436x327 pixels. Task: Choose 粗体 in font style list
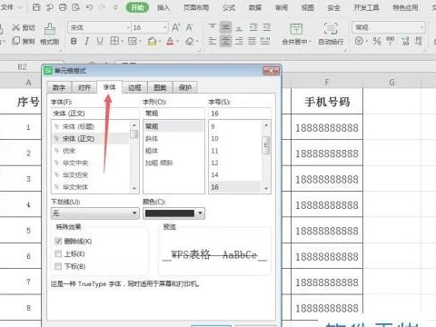(173, 151)
